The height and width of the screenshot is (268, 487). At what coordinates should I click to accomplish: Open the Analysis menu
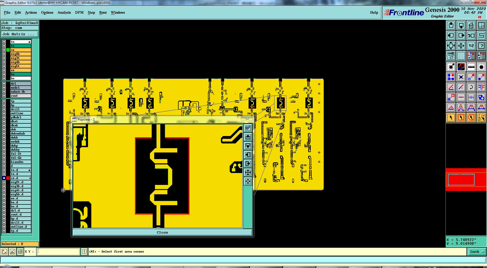pos(64,12)
